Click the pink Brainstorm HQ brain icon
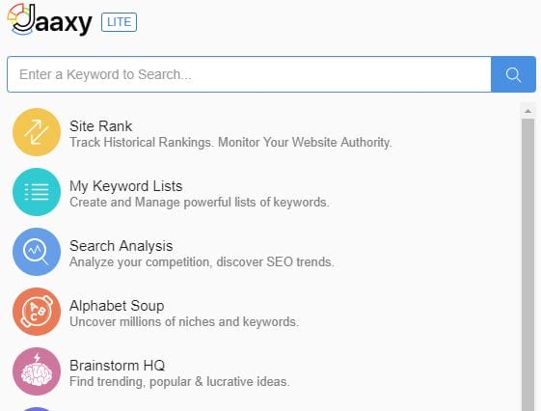541x411 pixels. pos(37,371)
